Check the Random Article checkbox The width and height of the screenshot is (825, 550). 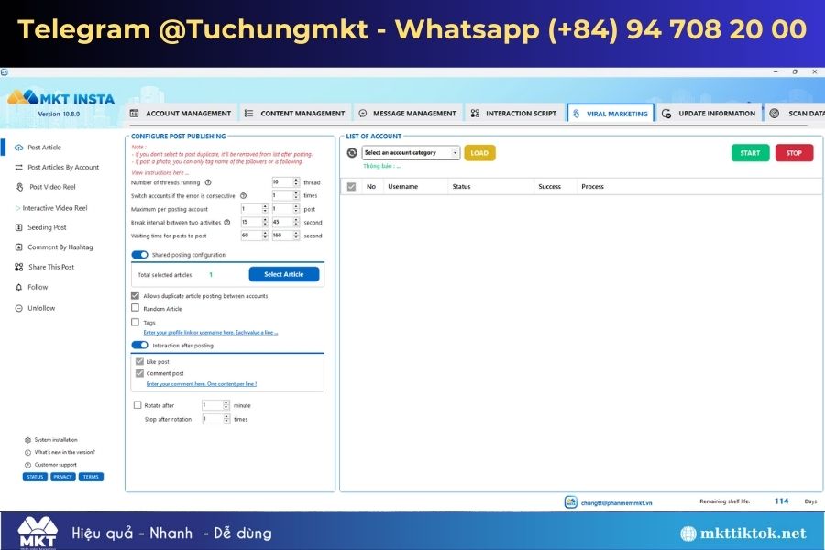(x=136, y=308)
